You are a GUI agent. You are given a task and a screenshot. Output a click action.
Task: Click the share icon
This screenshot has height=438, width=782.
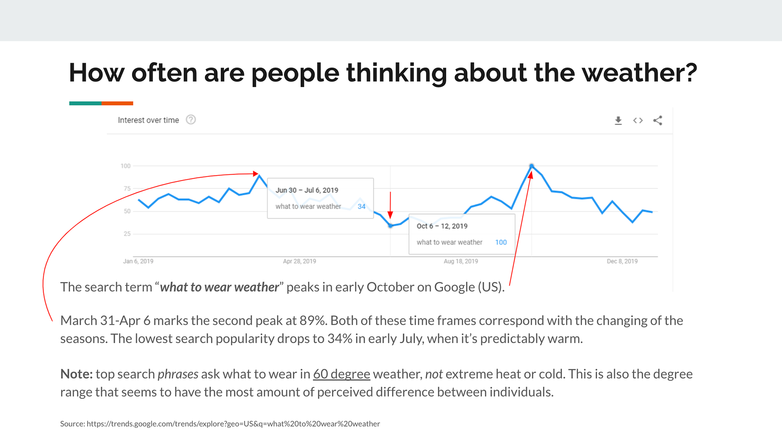[x=658, y=120]
